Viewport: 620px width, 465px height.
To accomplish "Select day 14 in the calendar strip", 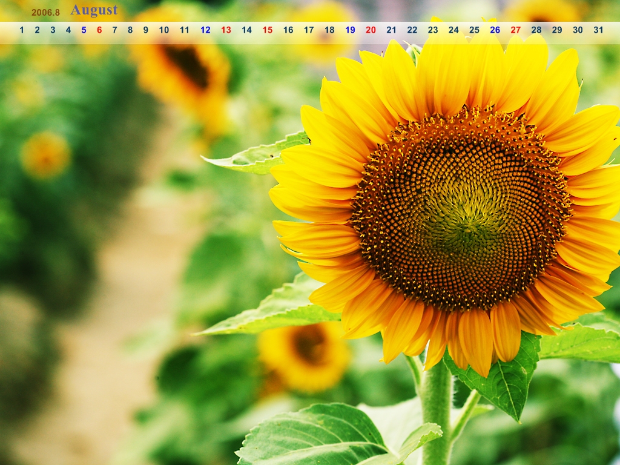I will click(247, 30).
